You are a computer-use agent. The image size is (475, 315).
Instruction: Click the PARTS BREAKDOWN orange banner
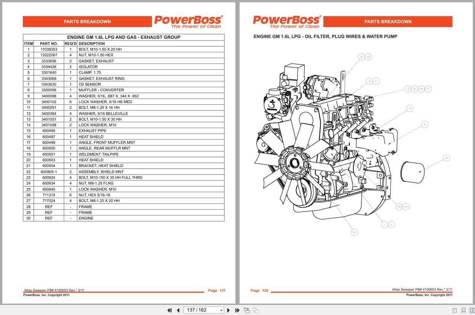(87, 22)
